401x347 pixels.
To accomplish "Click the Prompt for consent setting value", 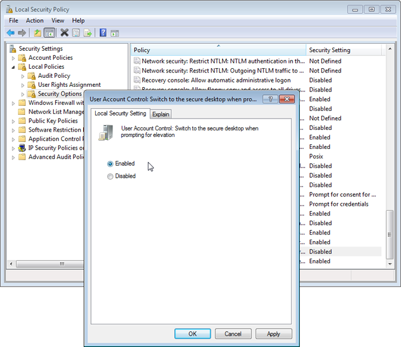I will coord(342,194).
